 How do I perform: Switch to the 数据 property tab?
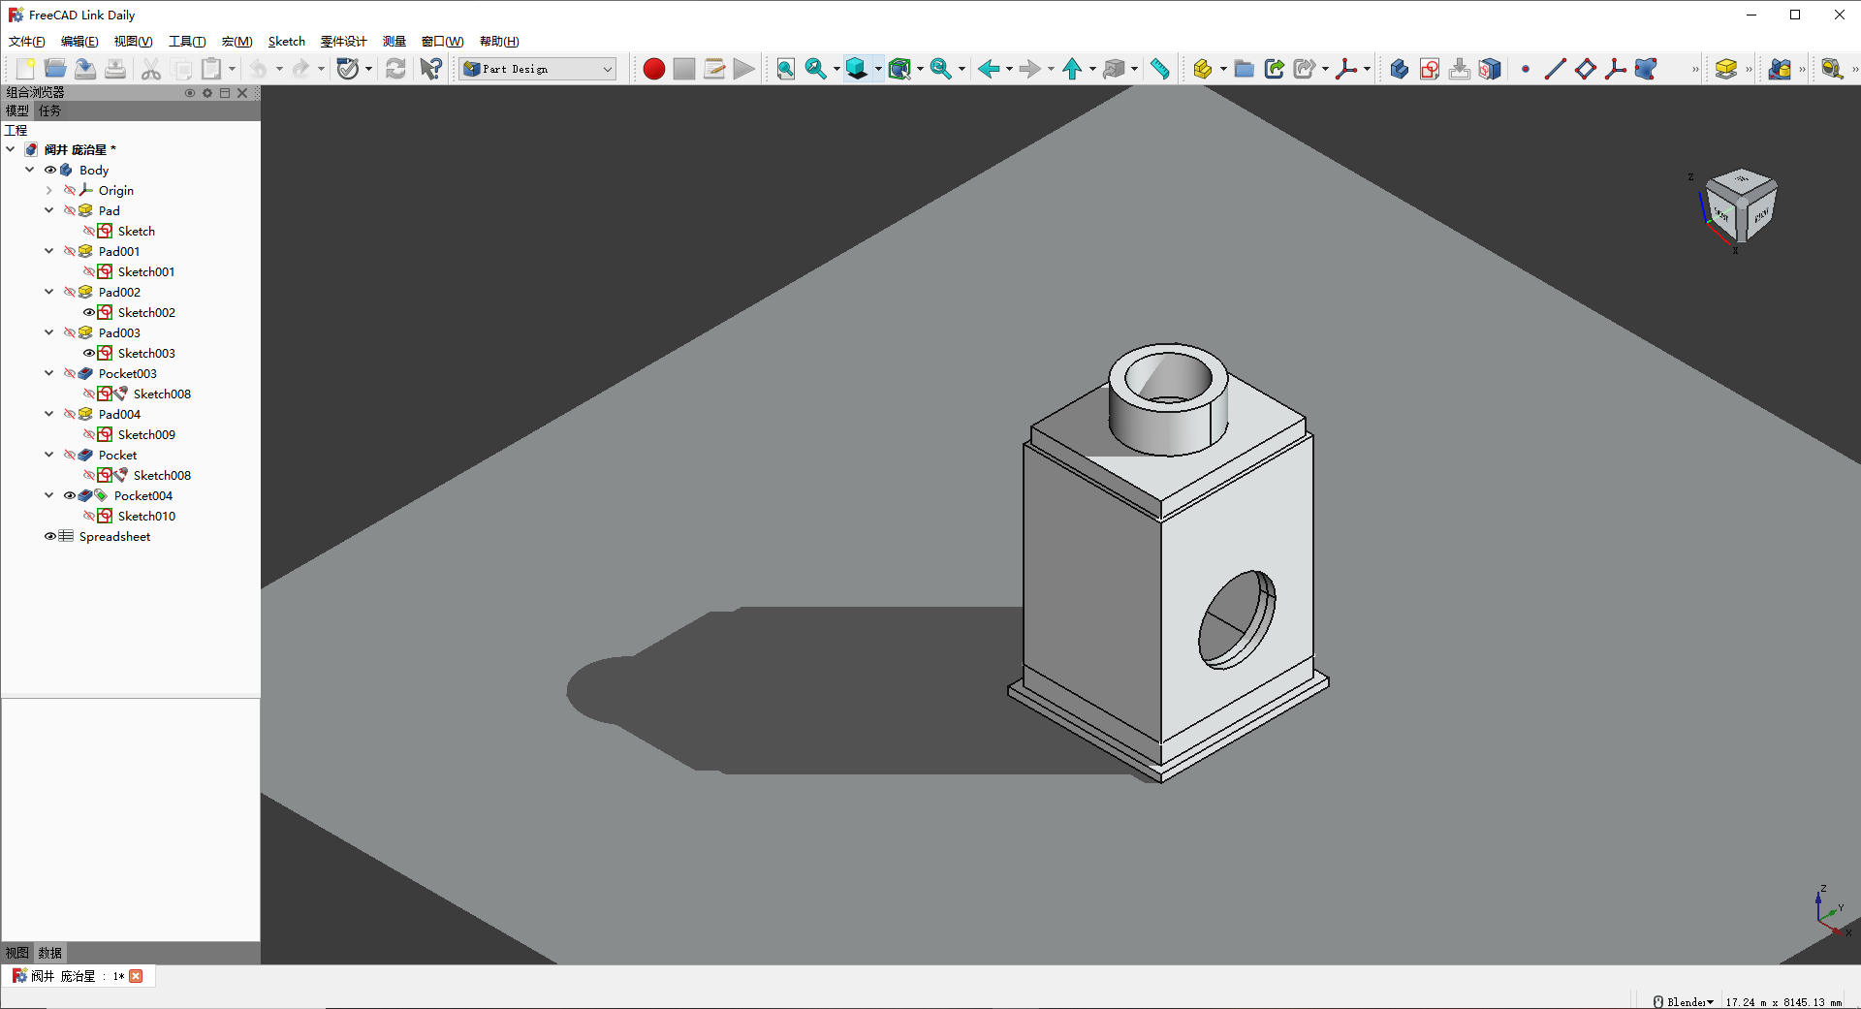tap(50, 953)
